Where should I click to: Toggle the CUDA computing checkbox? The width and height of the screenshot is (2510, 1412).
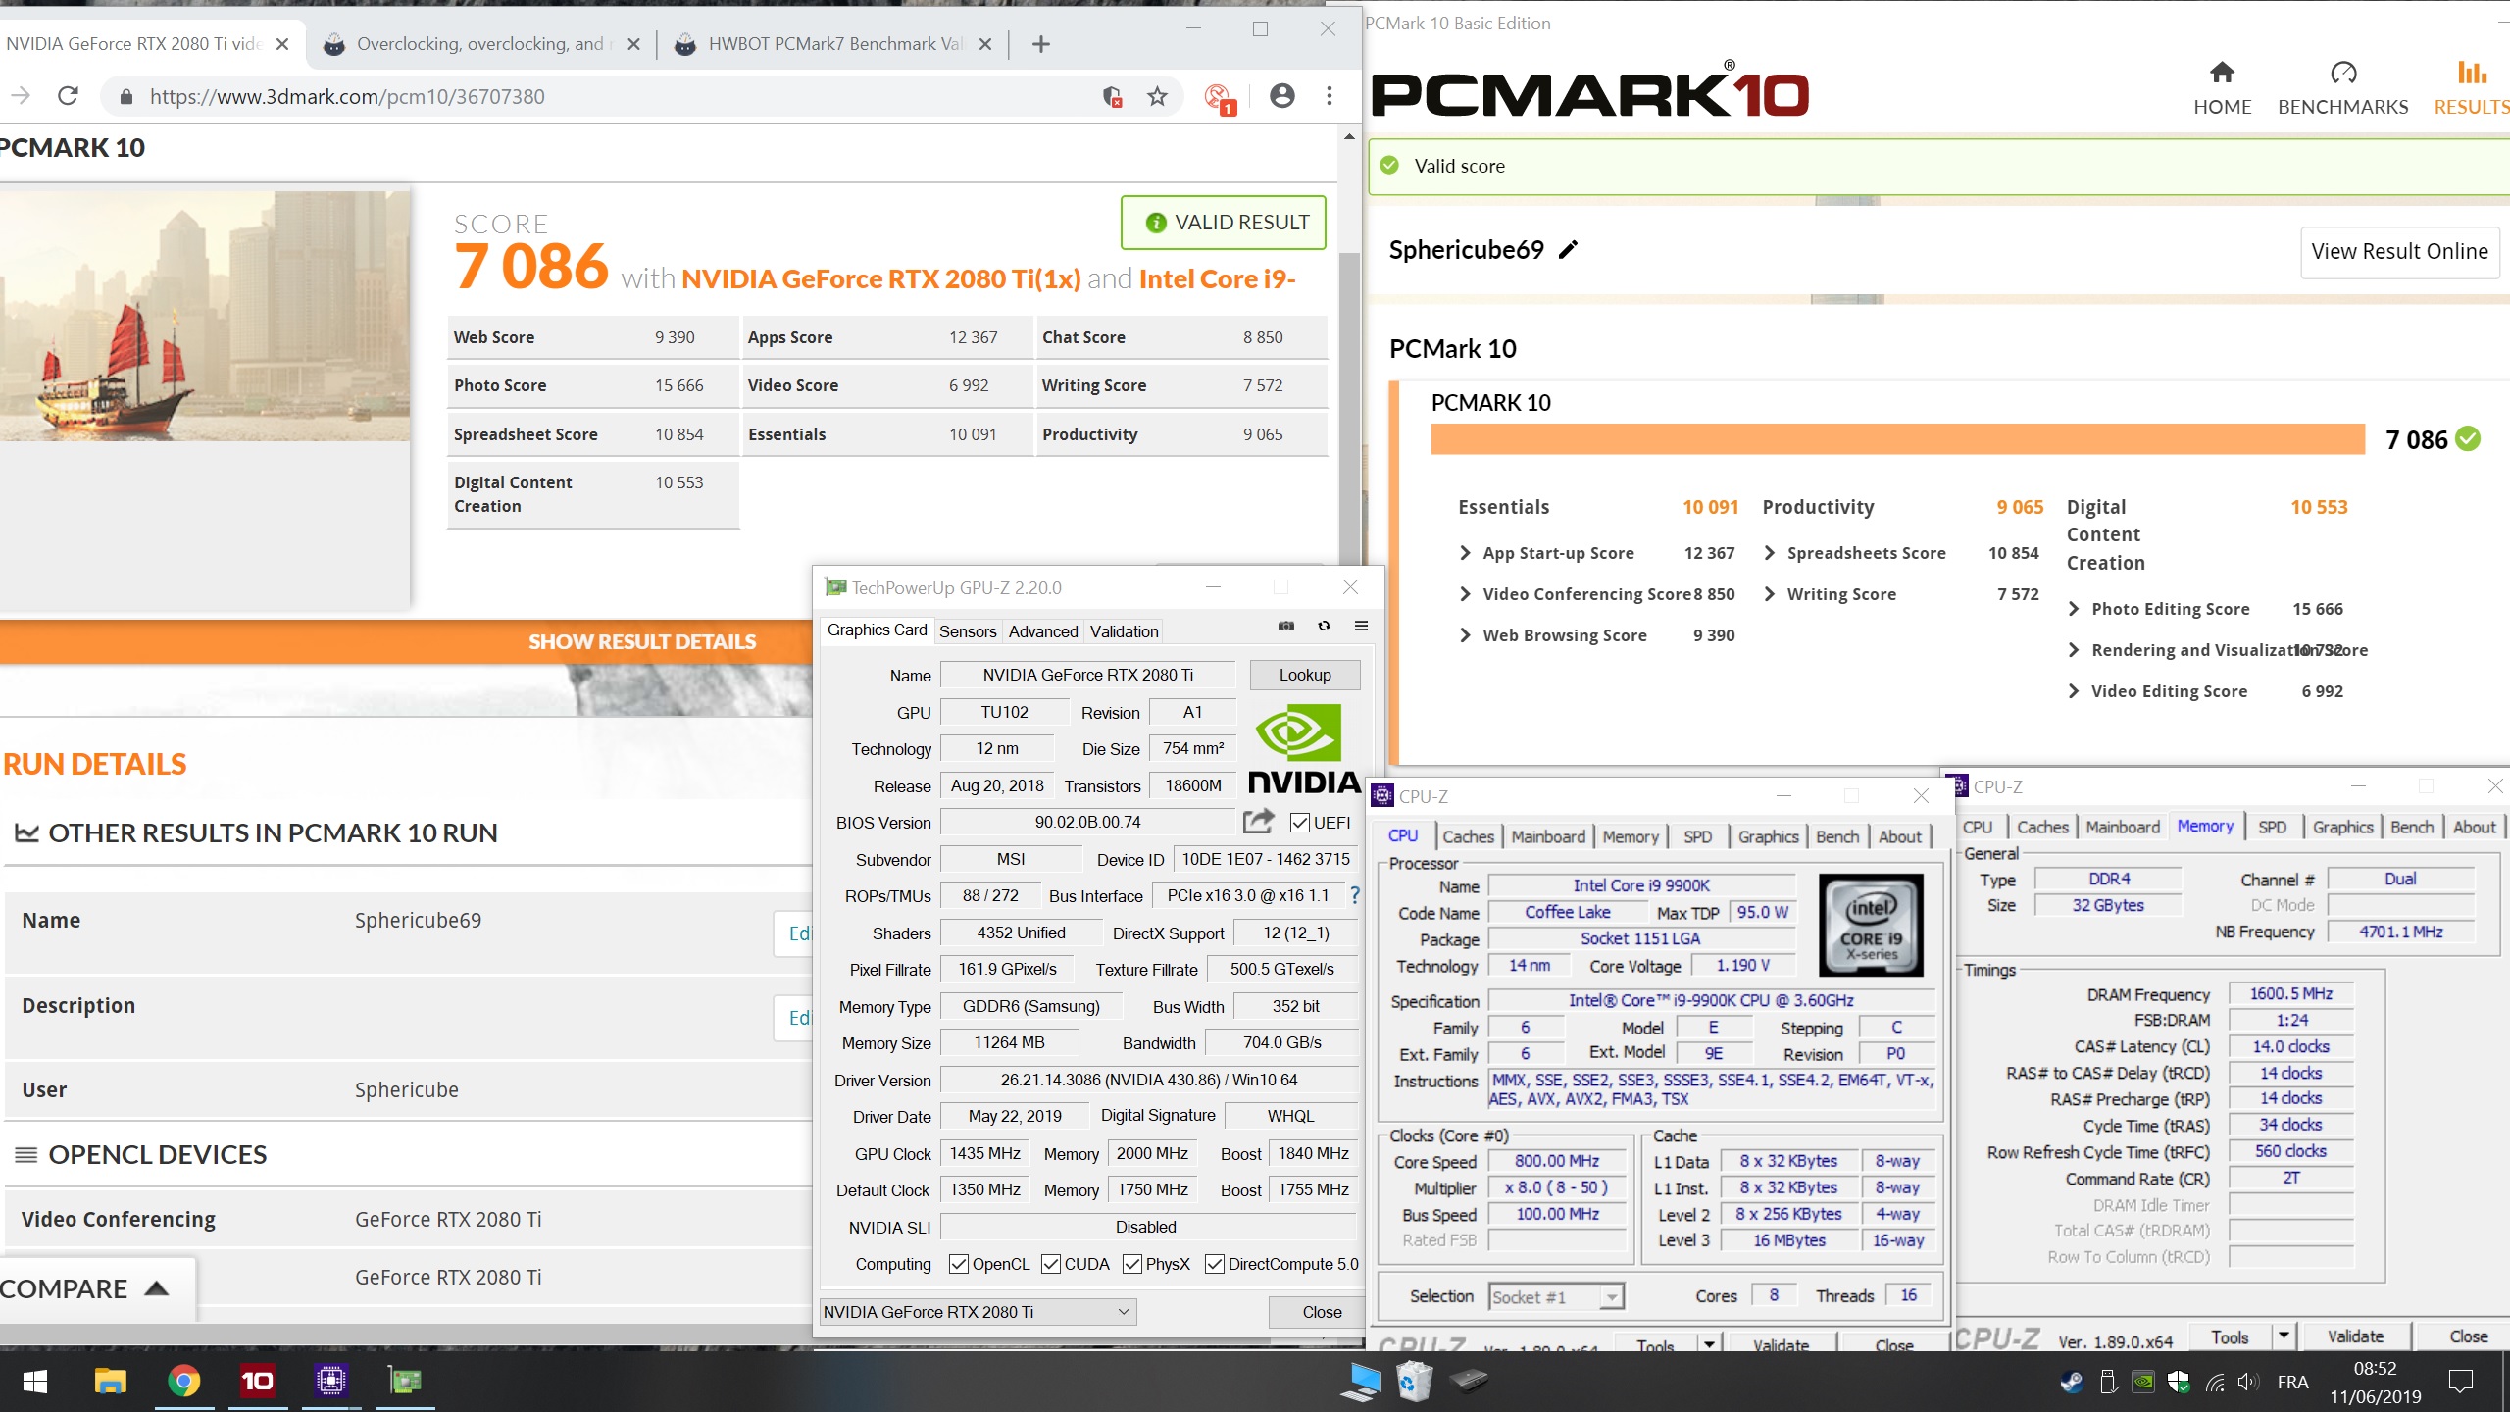(x=1051, y=1264)
